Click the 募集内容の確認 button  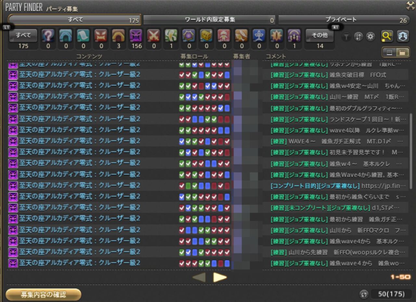pyautogui.click(x=44, y=295)
